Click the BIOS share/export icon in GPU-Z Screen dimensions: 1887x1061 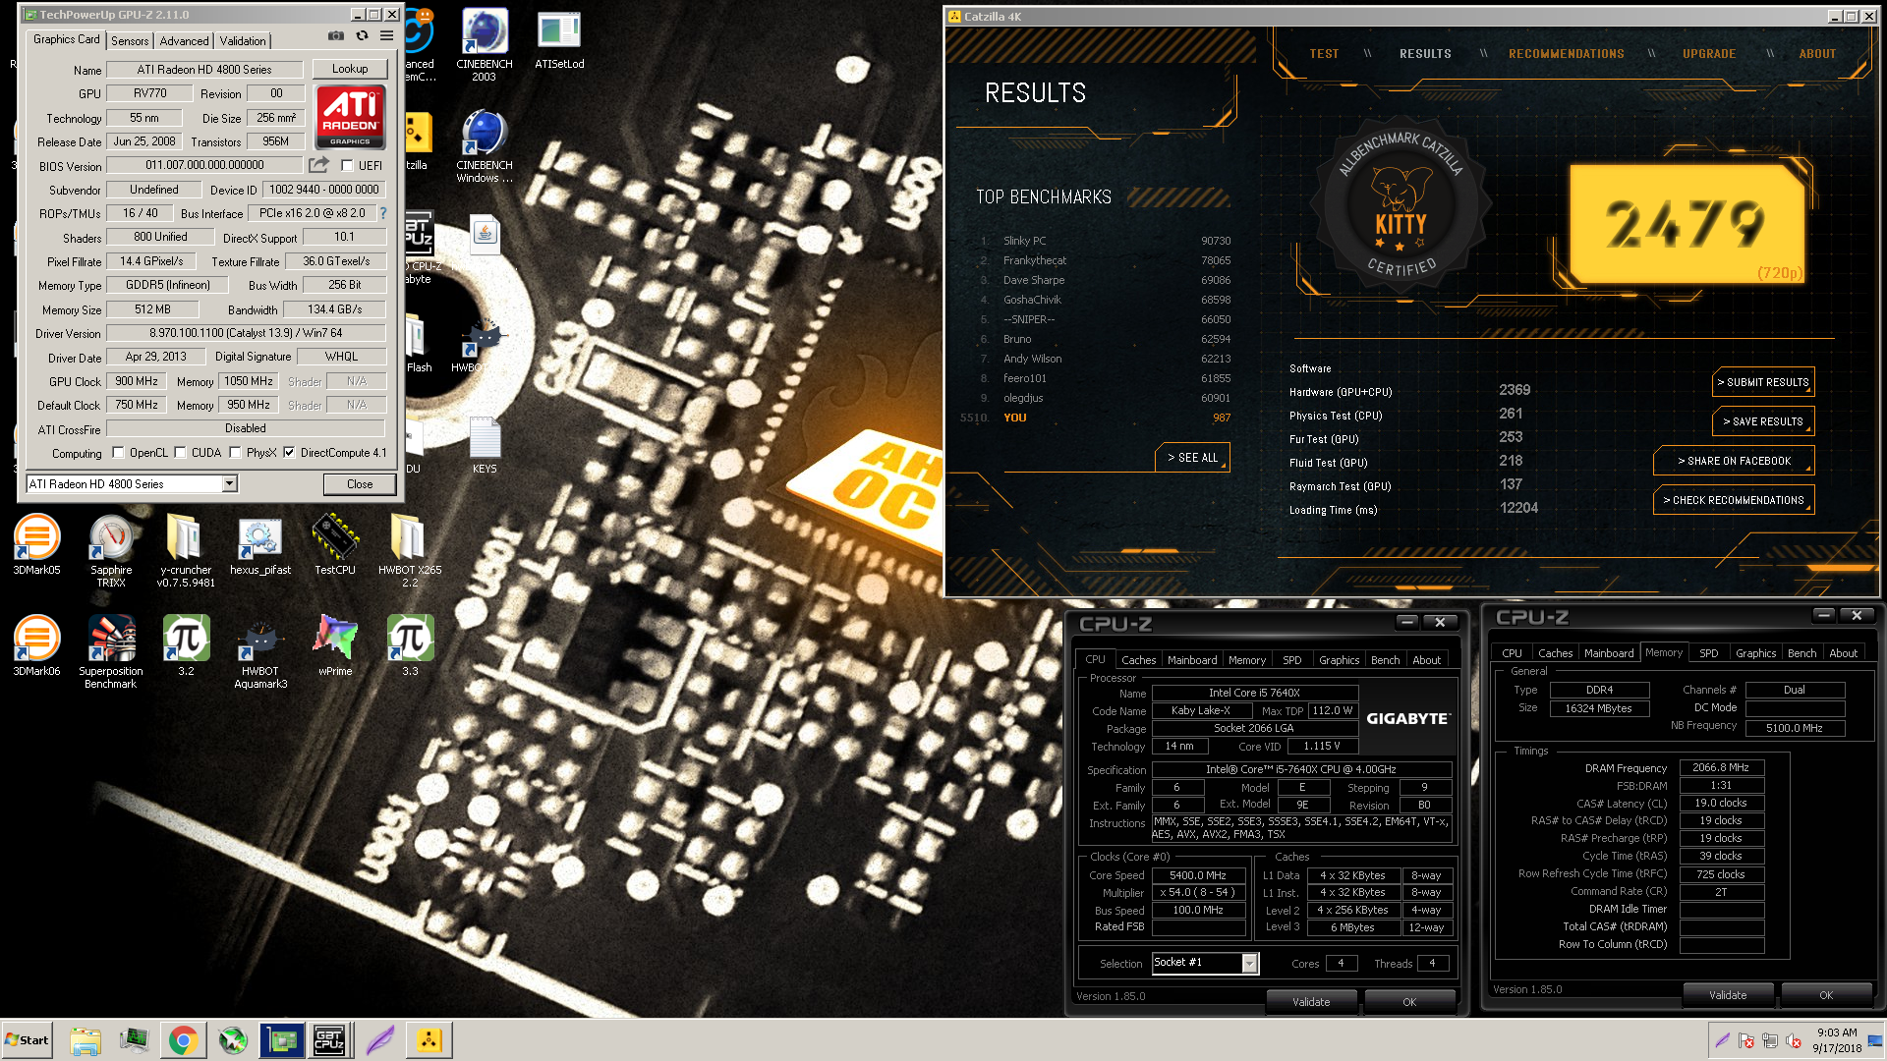(x=318, y=165)
